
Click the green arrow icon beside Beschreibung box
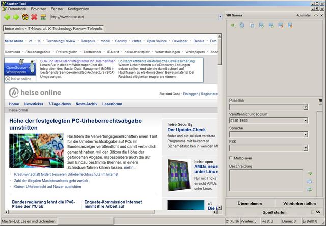pos(310,173)
